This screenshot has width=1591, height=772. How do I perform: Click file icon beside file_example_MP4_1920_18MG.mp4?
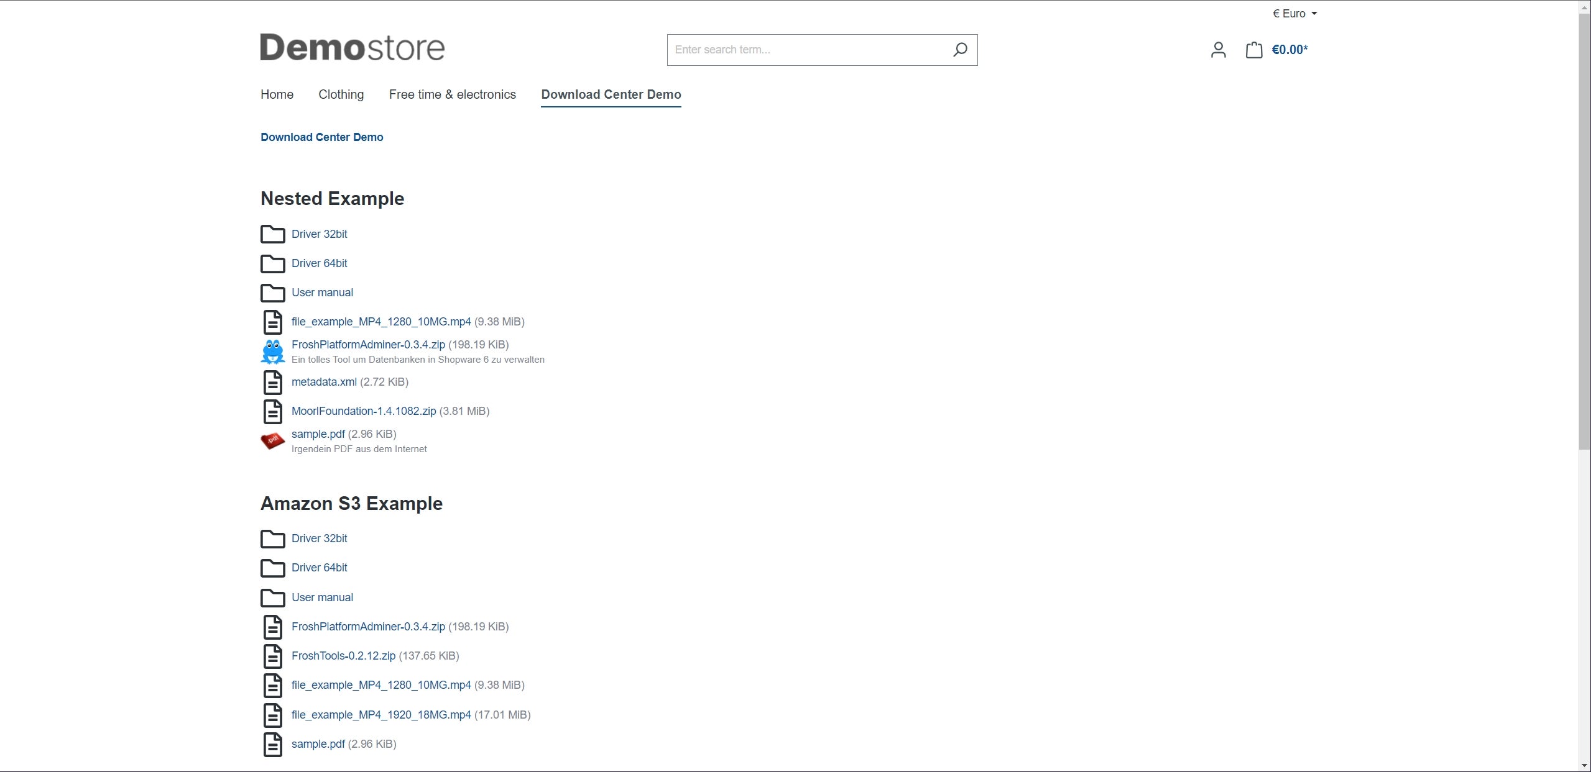pyautogui.click(x=272, y=715)
